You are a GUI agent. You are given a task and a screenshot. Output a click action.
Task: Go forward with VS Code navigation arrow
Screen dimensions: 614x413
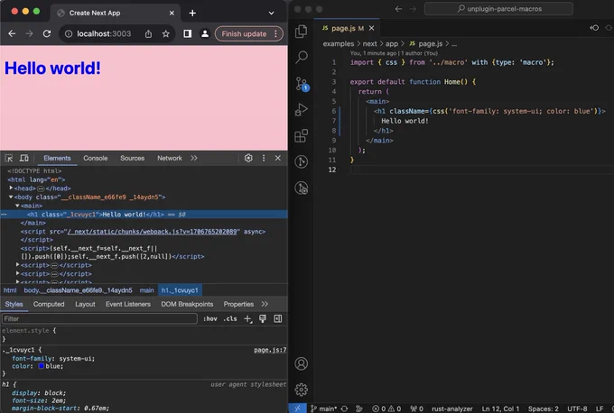pos(413,9)
